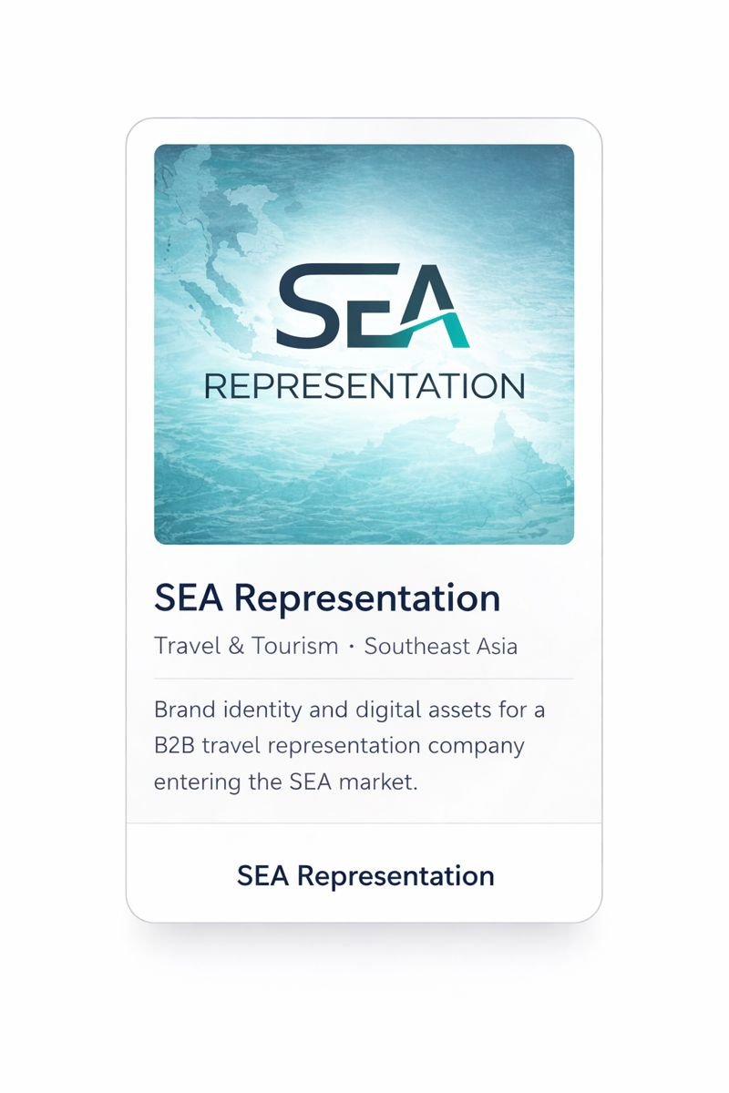Select the bold SEA Representation card heading
Viewport: 729px width, 1093px height.
327,598
